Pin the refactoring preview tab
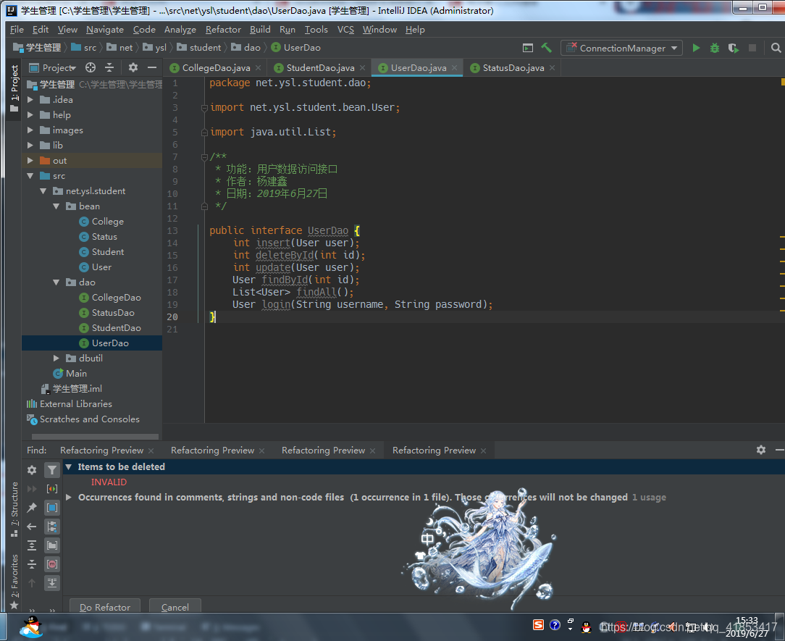Screen dimensions: 785x641 32,507
